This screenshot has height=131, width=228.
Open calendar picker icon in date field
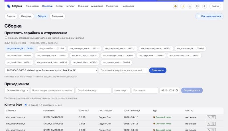pos(177,90)
